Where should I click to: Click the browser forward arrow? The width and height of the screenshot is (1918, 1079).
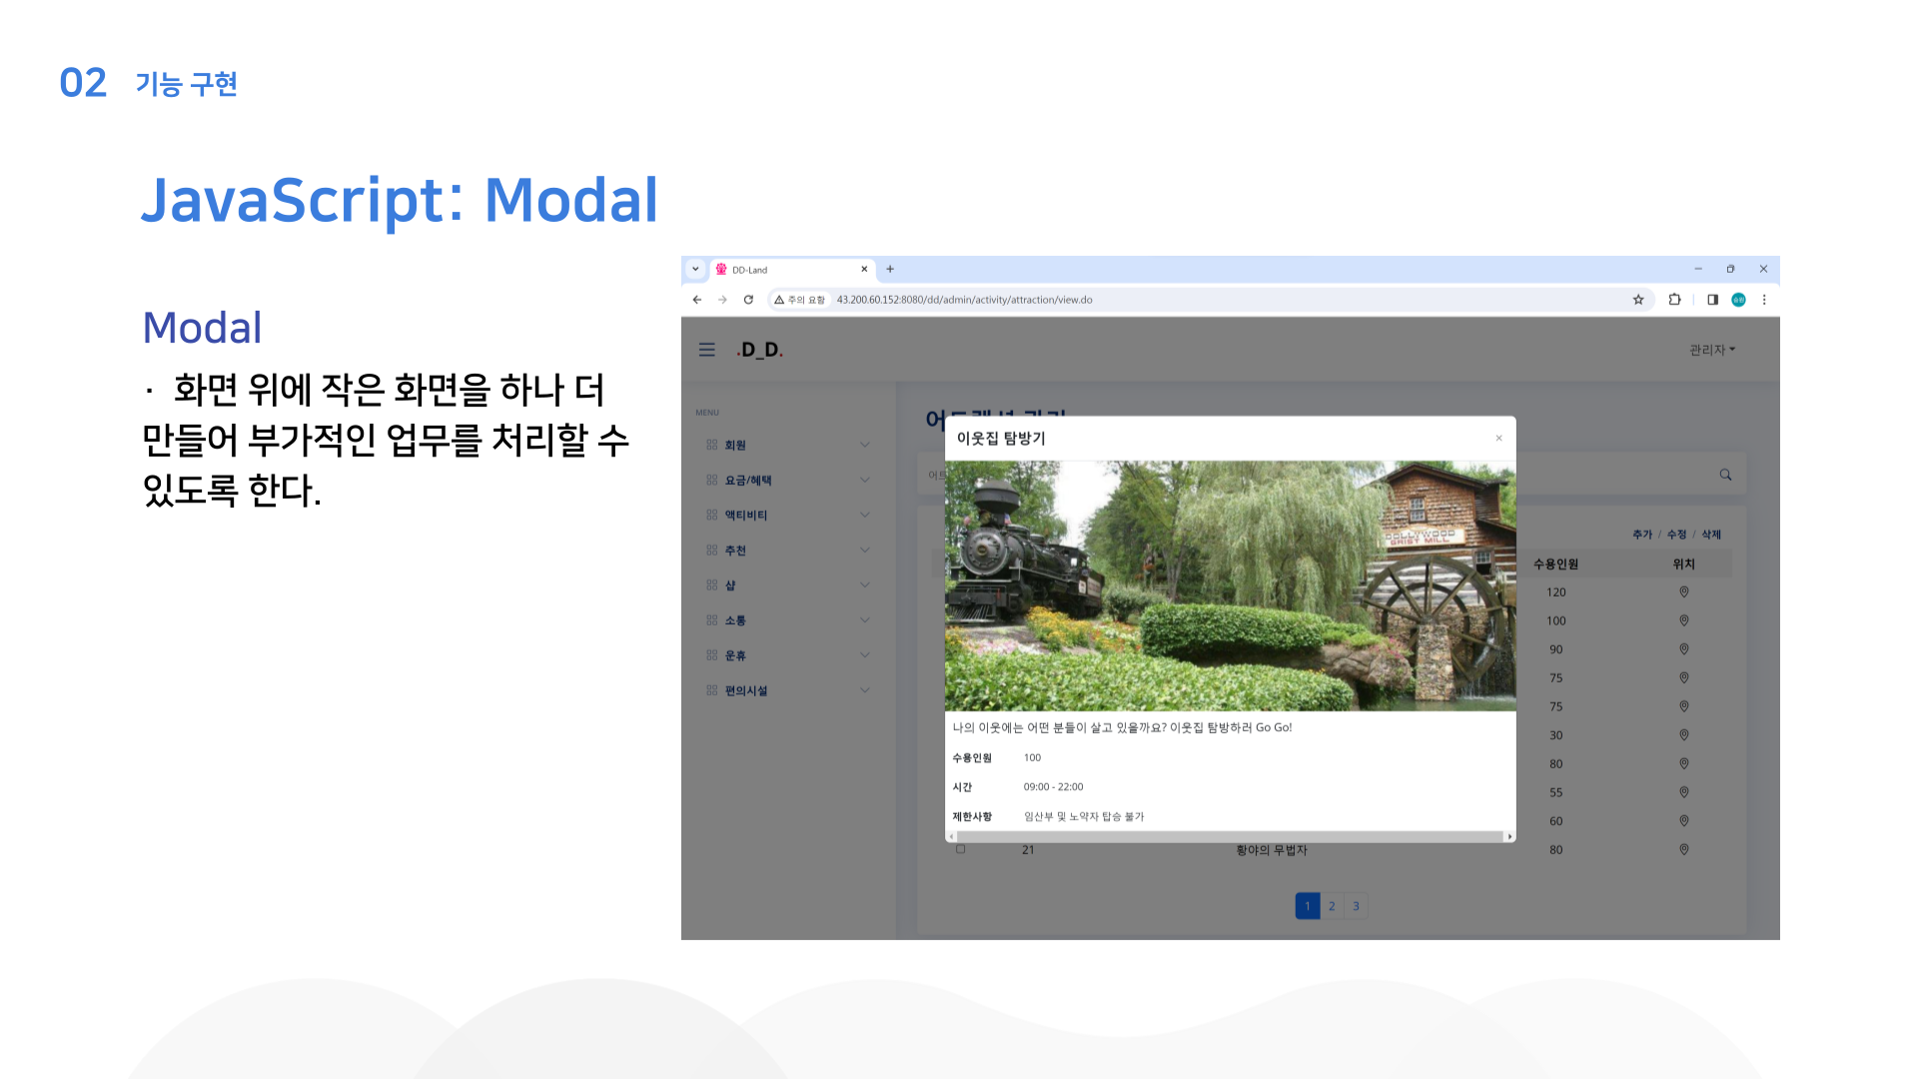pos(722,300)
